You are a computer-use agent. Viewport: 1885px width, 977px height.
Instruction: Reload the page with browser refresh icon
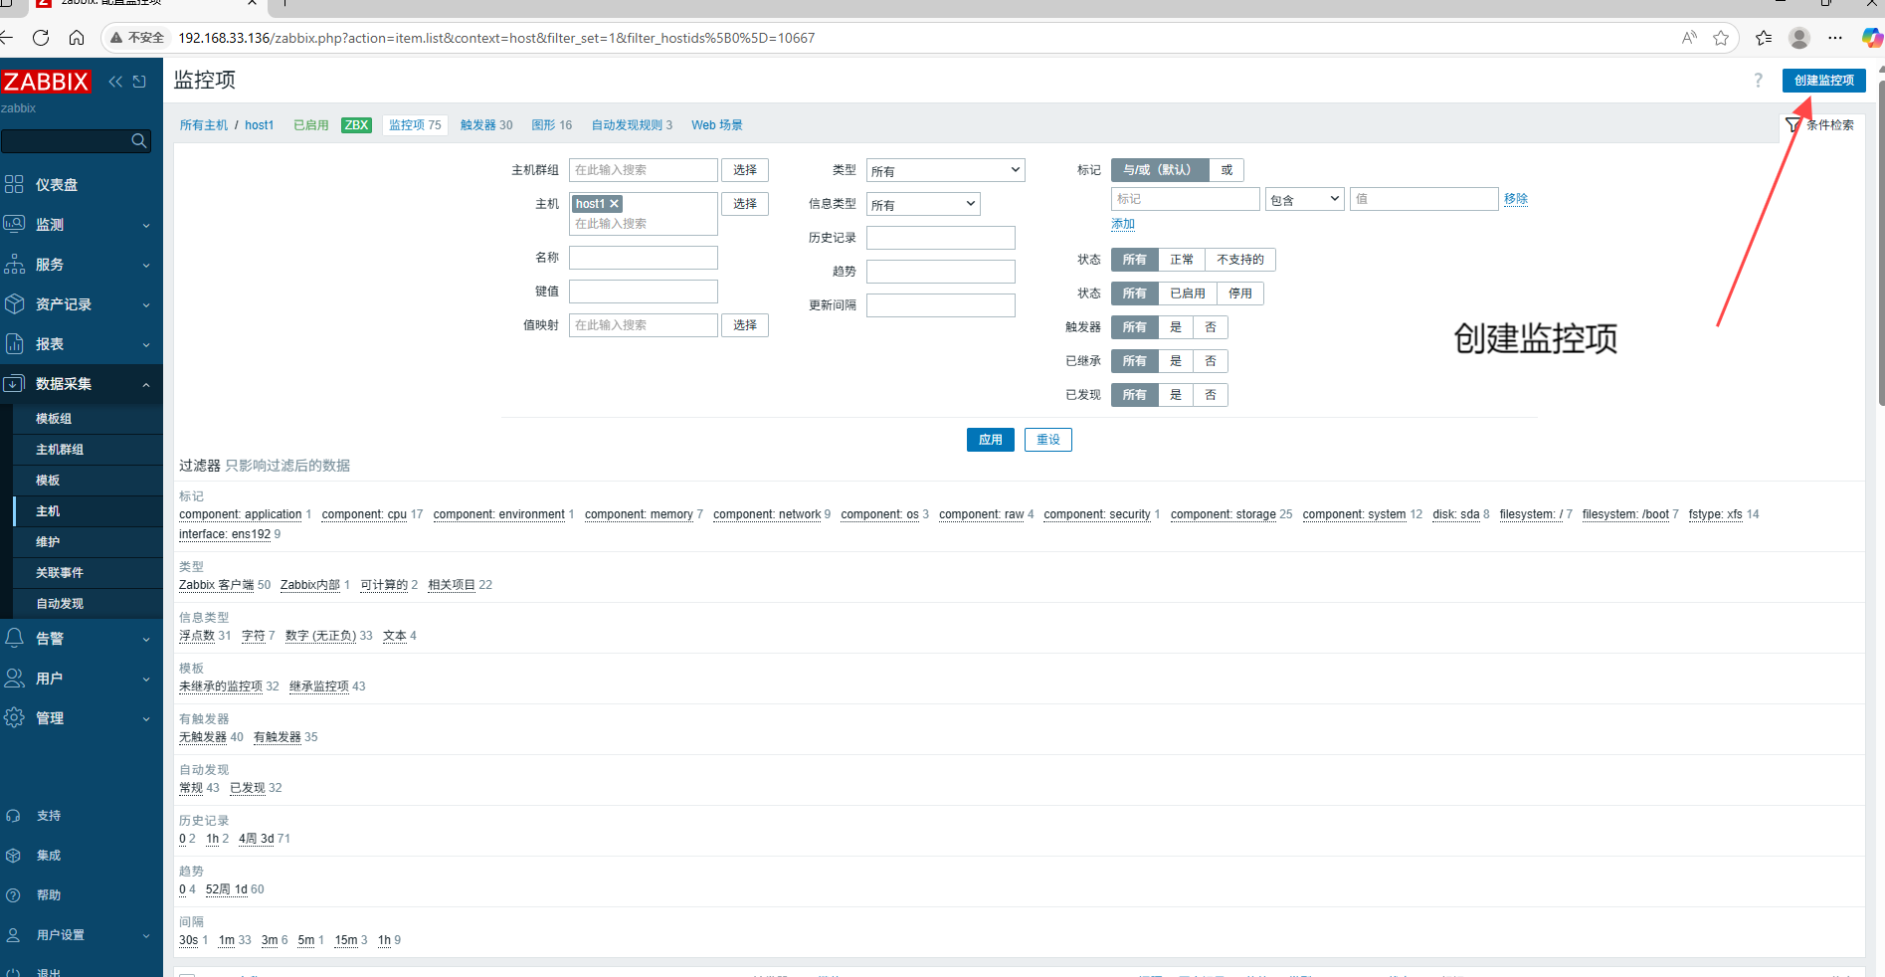(x=41, y=38)
